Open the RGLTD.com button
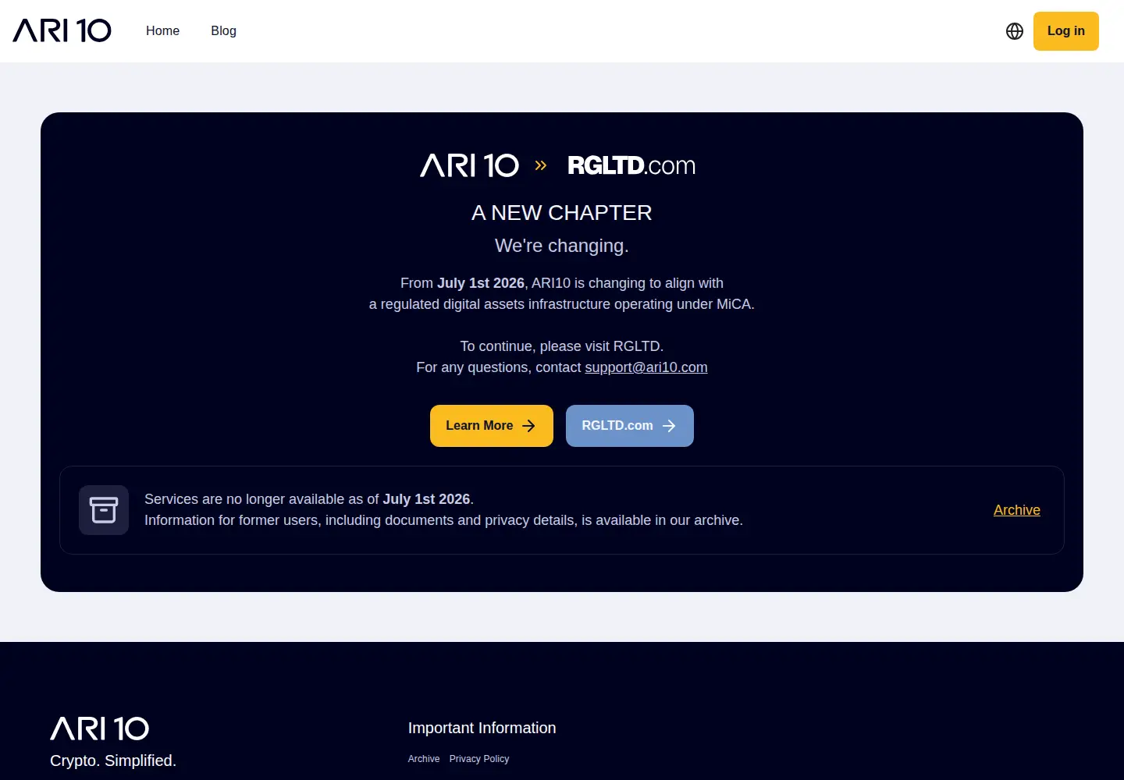1124x780 pixels. pos(630,426)
